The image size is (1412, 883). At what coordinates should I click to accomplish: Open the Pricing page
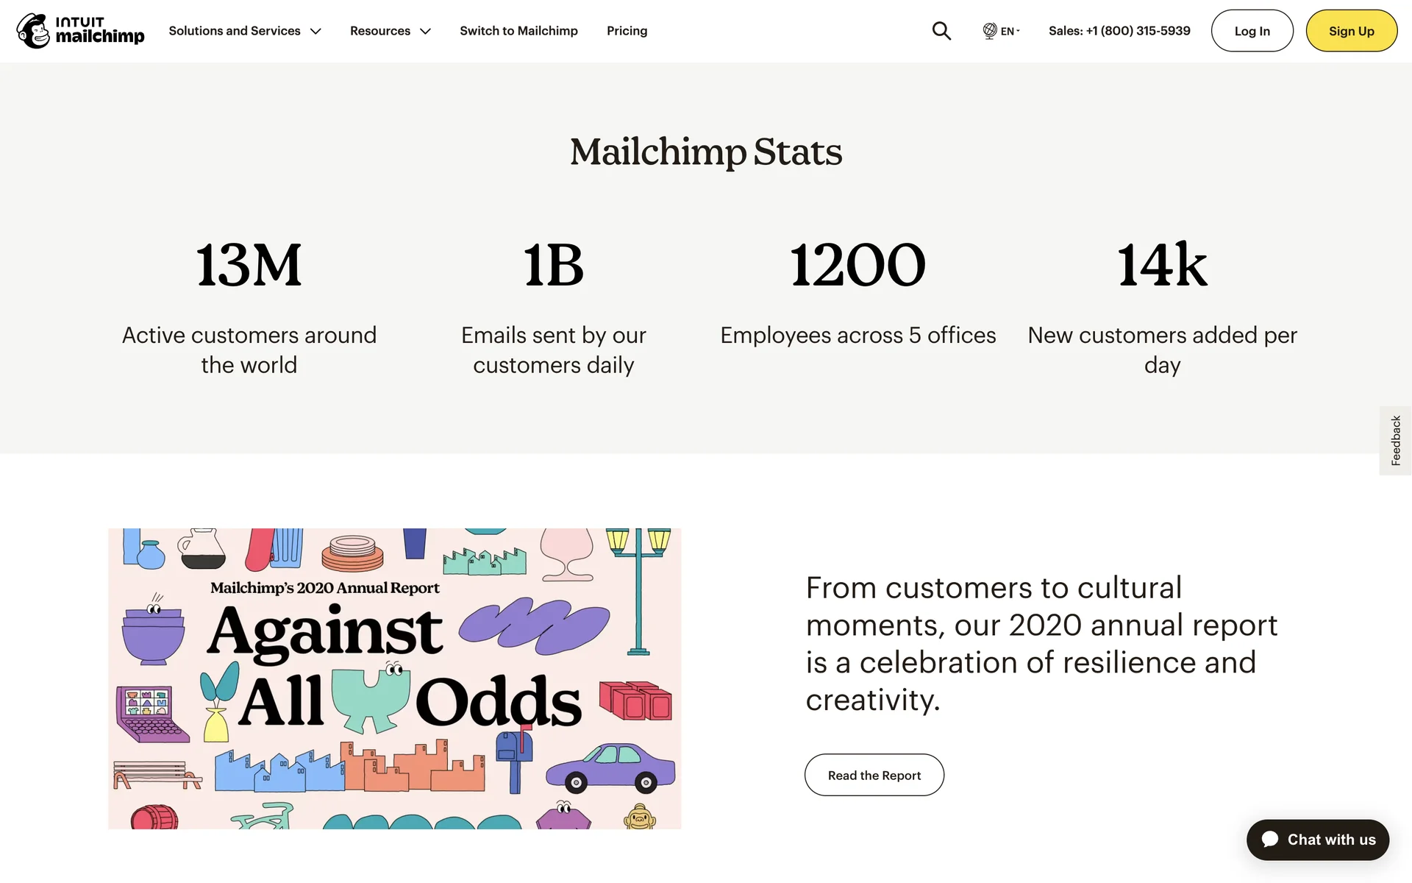click(x=627, y=31)
